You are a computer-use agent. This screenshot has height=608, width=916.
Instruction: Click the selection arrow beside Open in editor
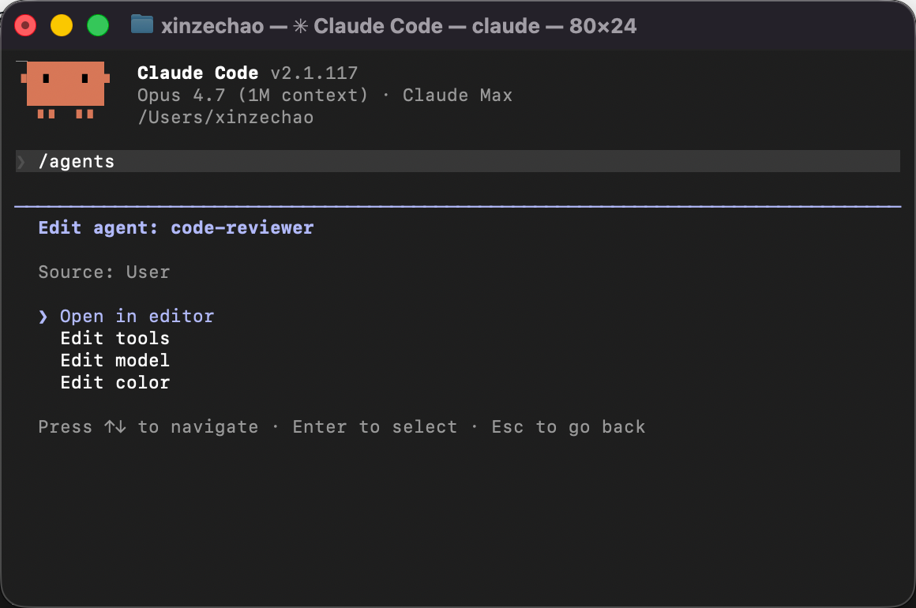(43, 317)
